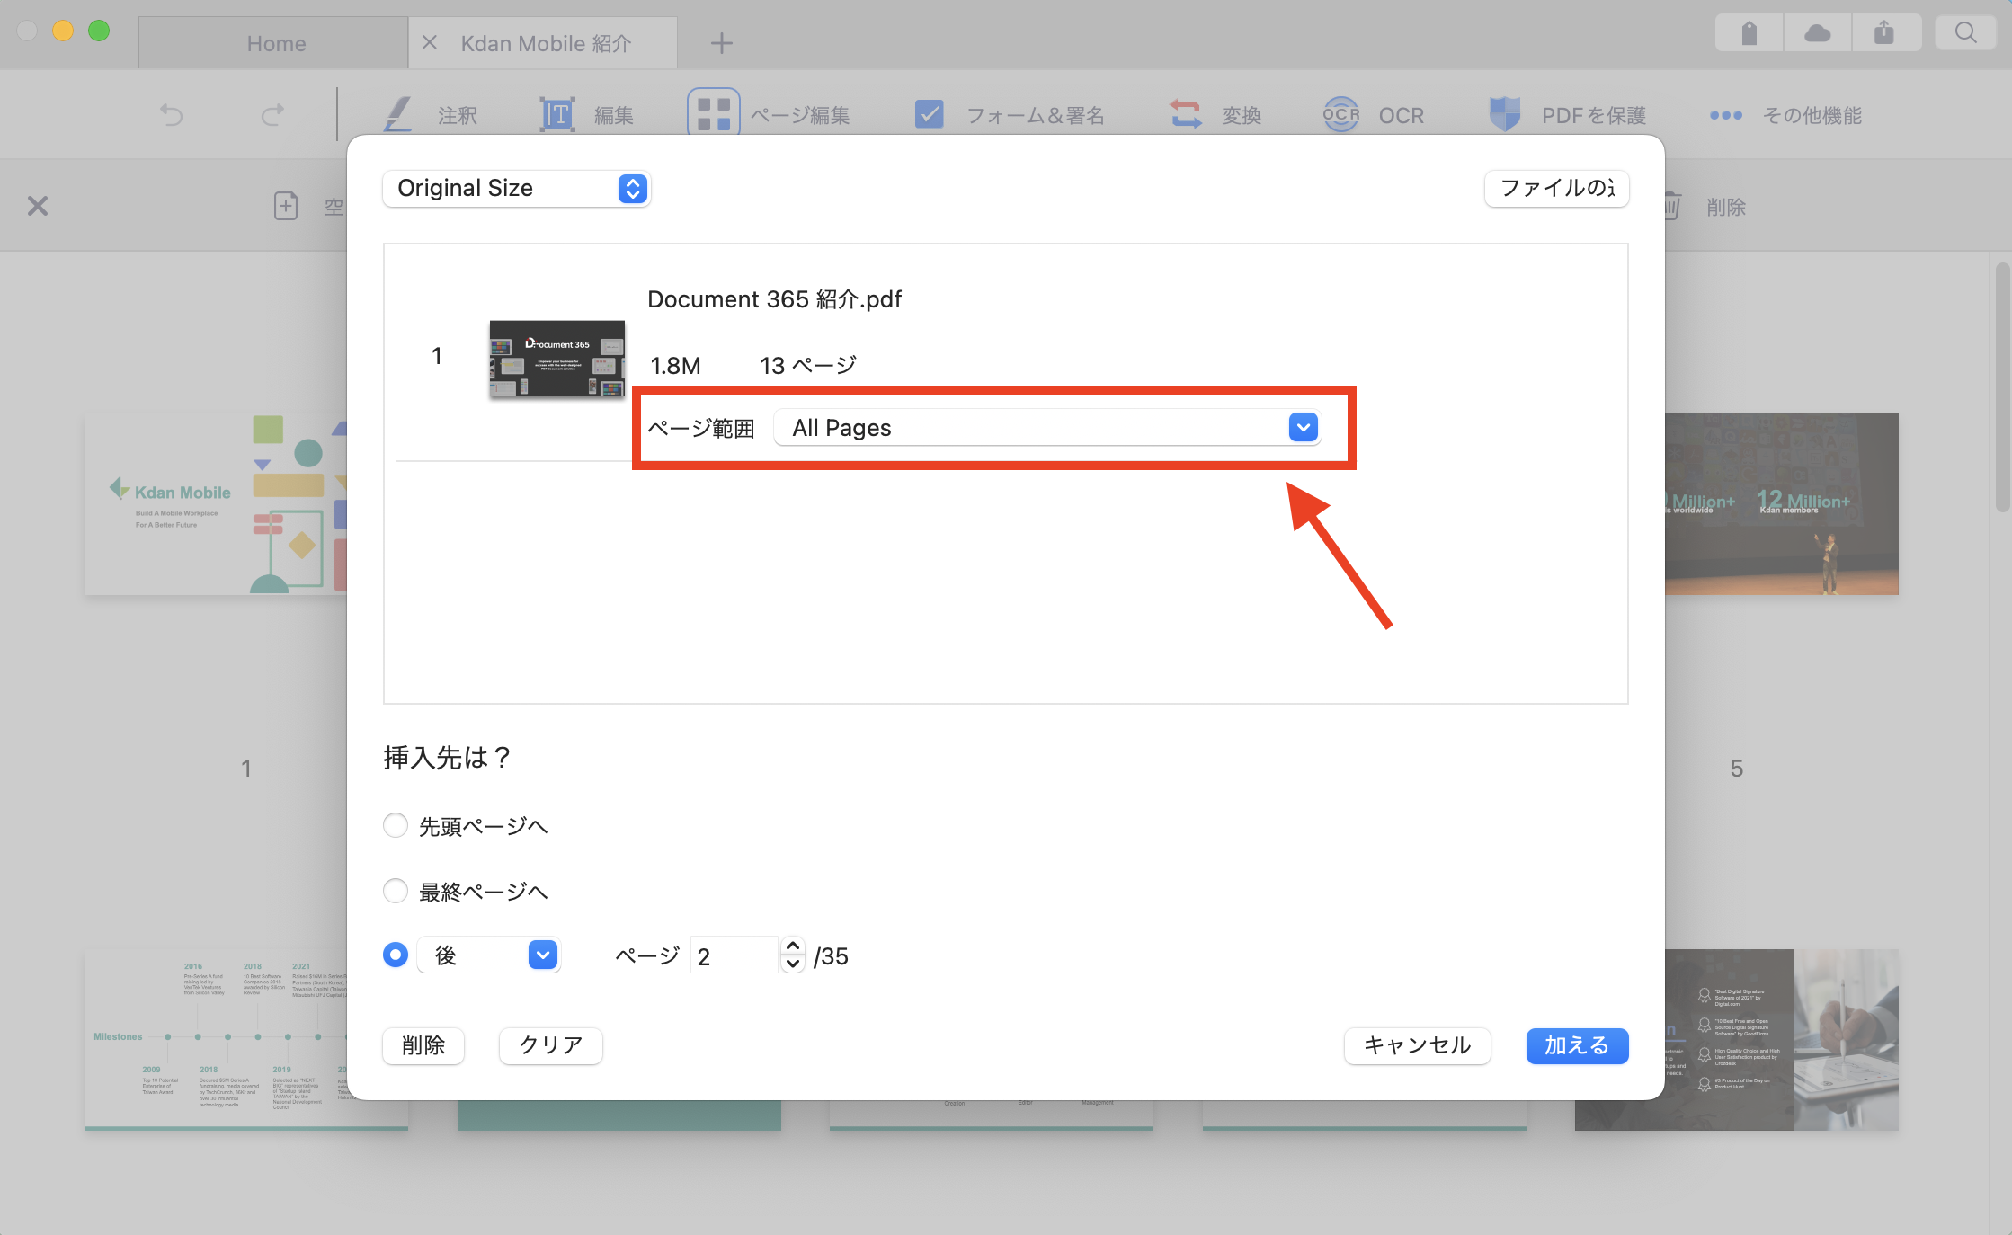The width and height of the screenshot is (2012, 1235).
Task: Click the search magnifier icon
Action: pyautogui.click(x=1965, y=33)
